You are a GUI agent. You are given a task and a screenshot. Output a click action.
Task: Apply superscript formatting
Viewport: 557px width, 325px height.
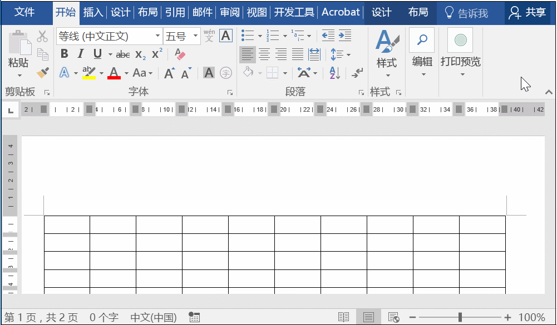pos(156,53)
